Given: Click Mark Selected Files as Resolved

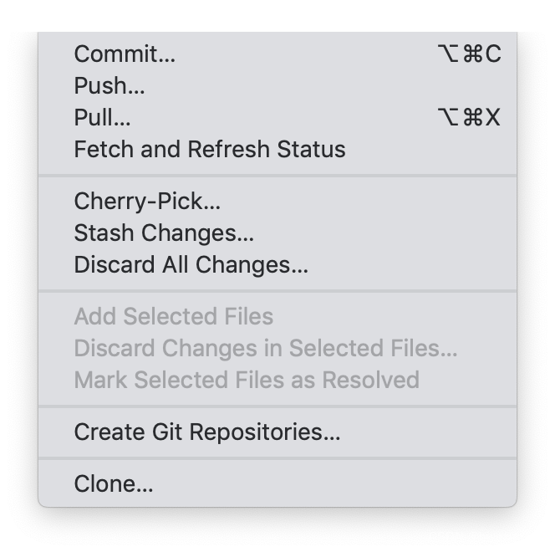Looking at the screenshot, I should tap(247, 380).
